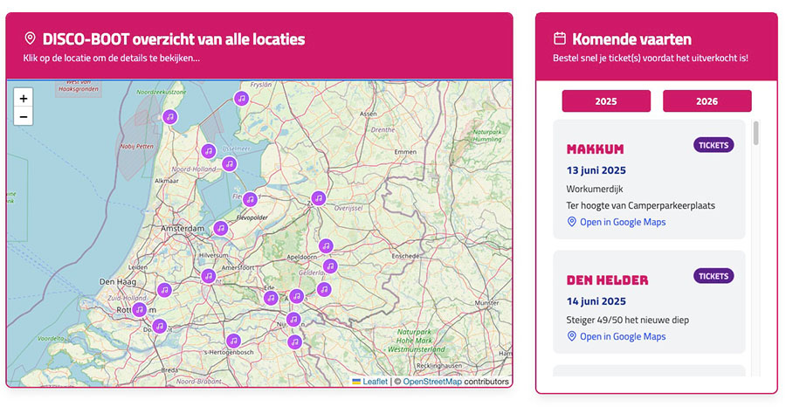Open Den Helder location in Google Maps
This screenshot has height=407, width=786.
tap(622, 336)
